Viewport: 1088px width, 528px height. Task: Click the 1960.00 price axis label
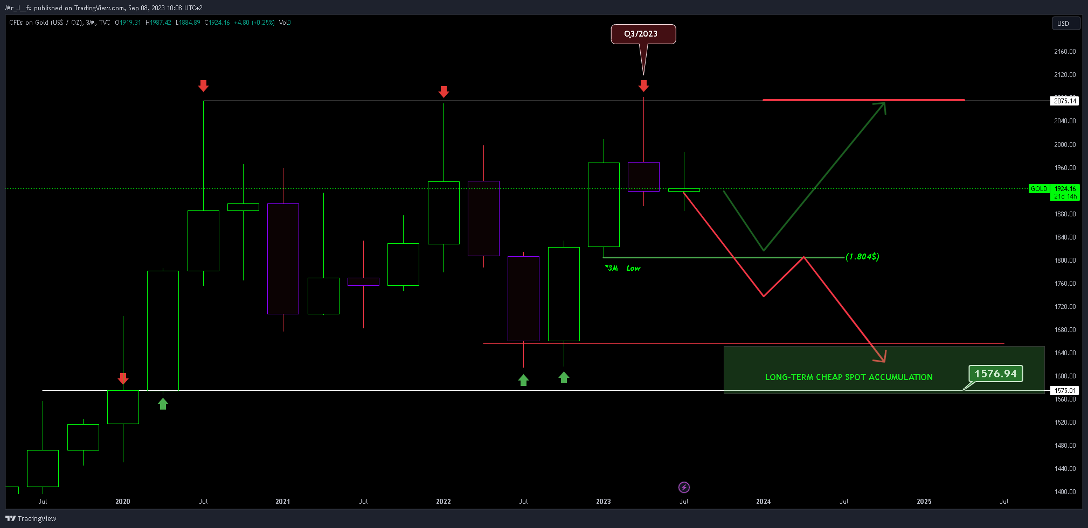coord(1065,168)
